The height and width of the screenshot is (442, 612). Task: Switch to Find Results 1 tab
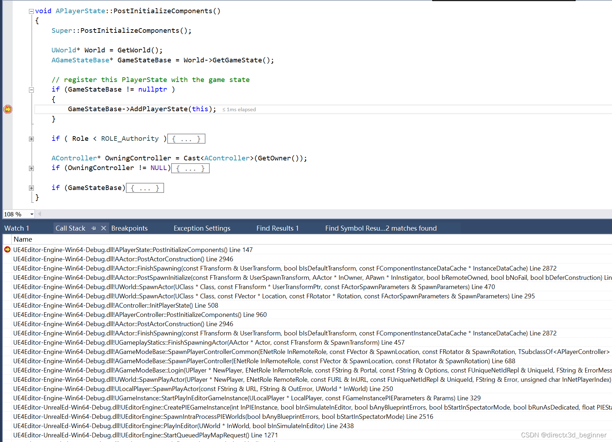coord(277,228)
